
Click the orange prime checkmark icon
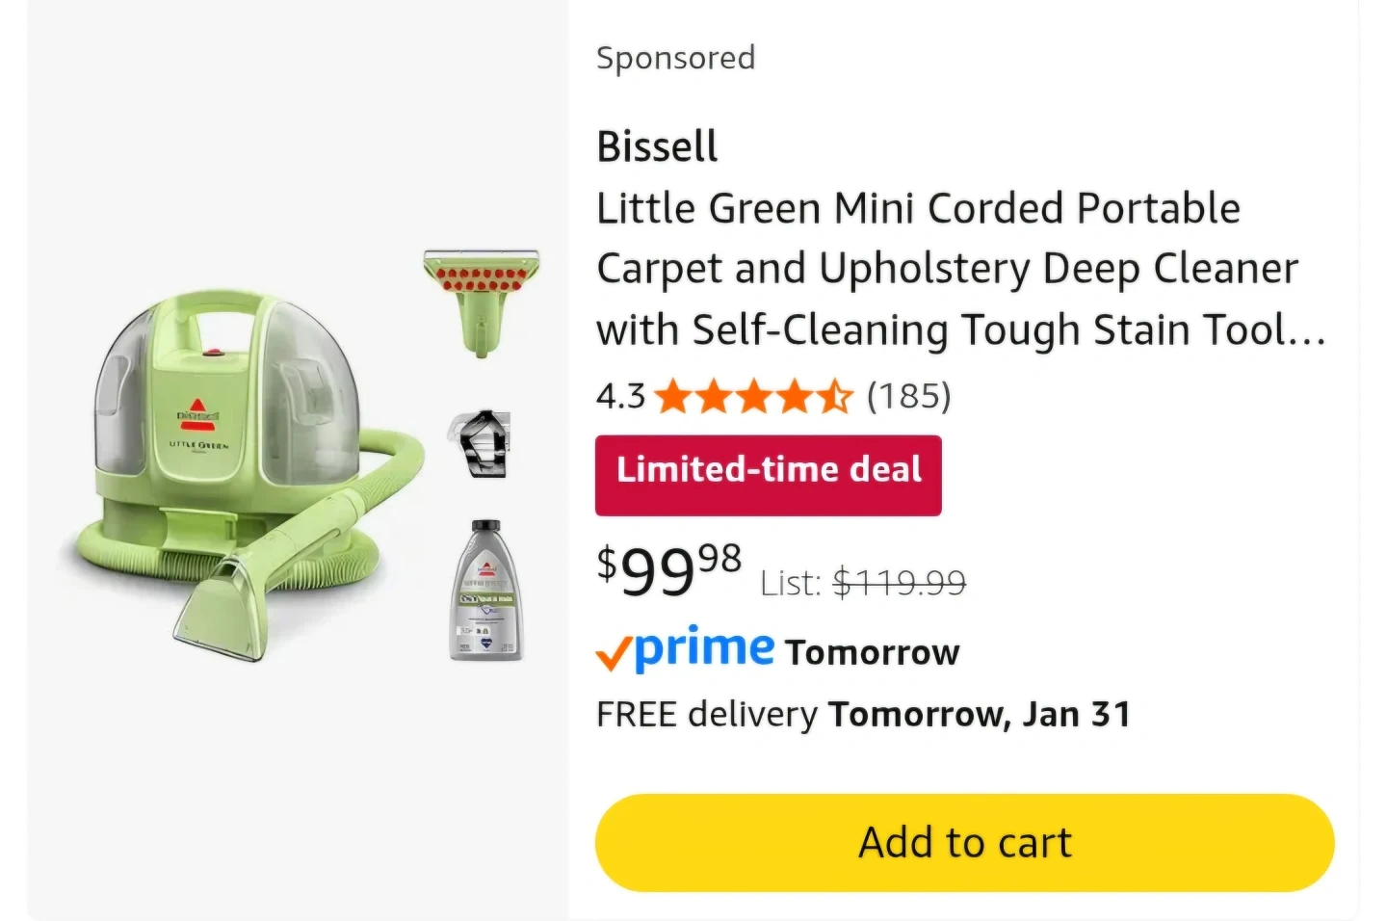(614, 654)
